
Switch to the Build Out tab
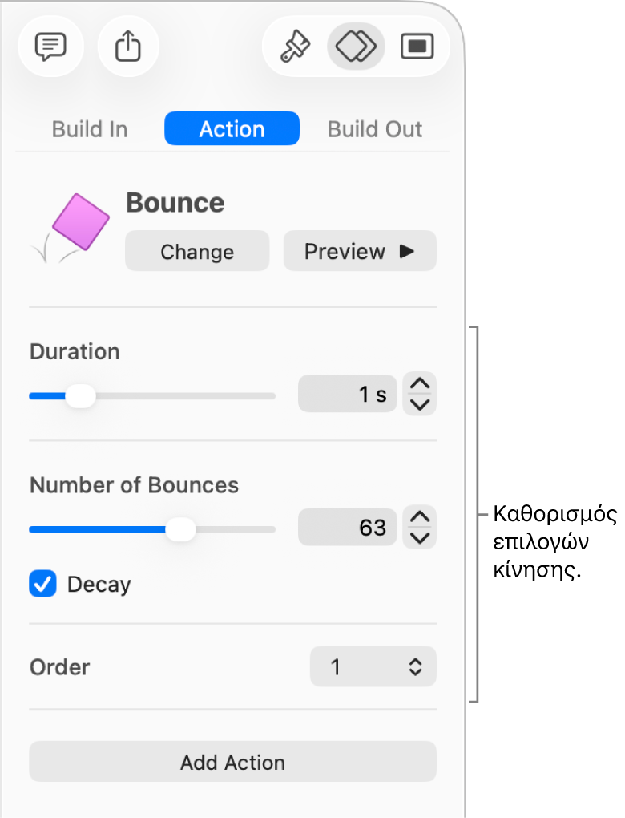click(375, 129)
